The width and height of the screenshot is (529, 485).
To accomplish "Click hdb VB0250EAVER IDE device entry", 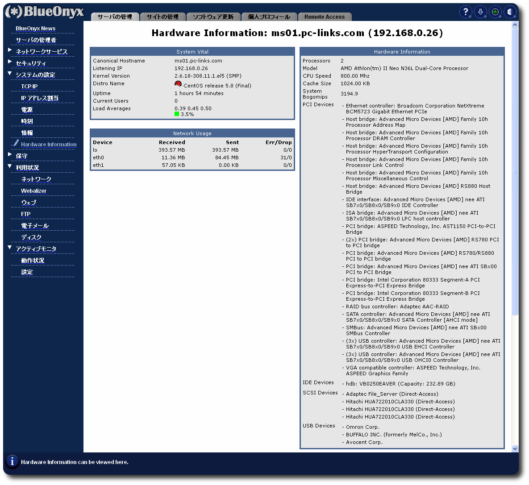I will [x=400, y=384].
